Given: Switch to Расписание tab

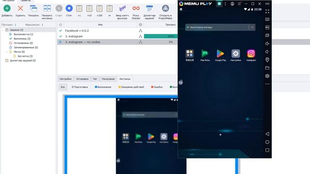Looking at the screenshot, I should click(108, 79).
